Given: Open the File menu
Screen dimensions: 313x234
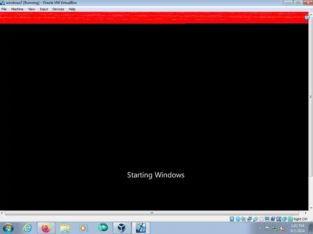Looking at the screenshot, I should [4, 9].
